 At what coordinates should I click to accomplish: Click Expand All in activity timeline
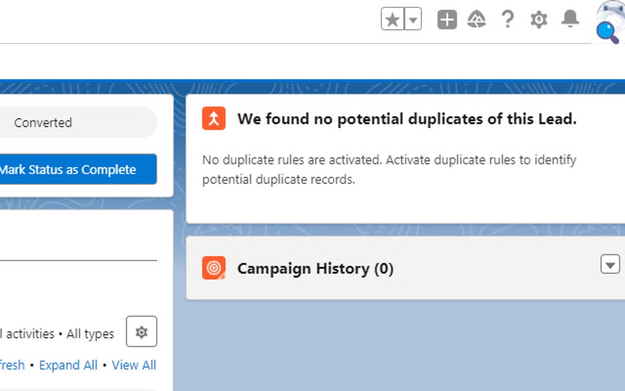pos(68,365)
